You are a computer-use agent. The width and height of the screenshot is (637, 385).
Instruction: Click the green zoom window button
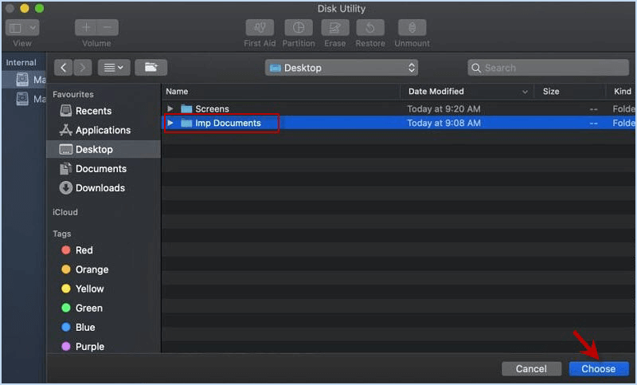pos(39,8)
